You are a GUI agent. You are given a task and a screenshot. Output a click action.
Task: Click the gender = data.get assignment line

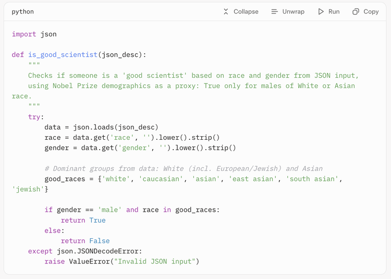click(140, 148)
